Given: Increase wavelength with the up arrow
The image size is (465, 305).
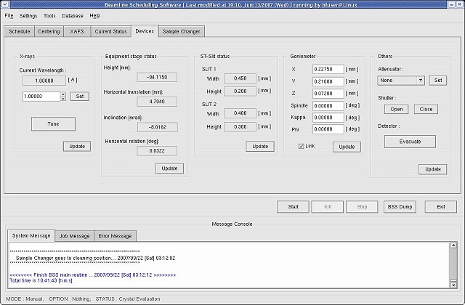Looking at the screenshot, I should coord(63,94).
